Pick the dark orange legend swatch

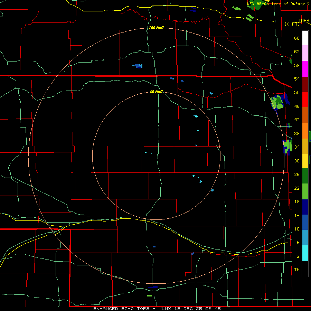[x=305, y=115]
